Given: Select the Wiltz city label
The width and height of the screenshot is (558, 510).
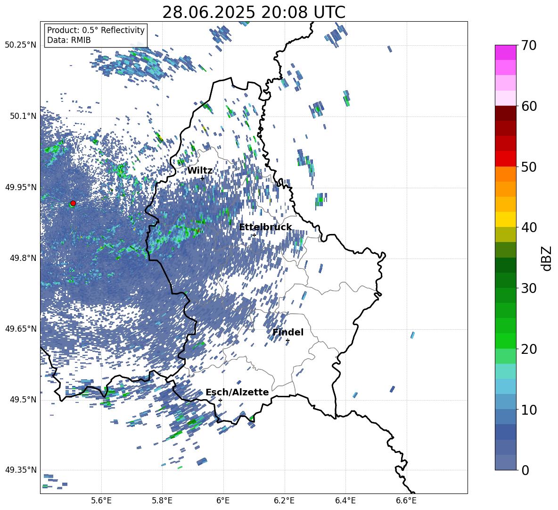Looking at the screenshot, I should pos(200,171).
